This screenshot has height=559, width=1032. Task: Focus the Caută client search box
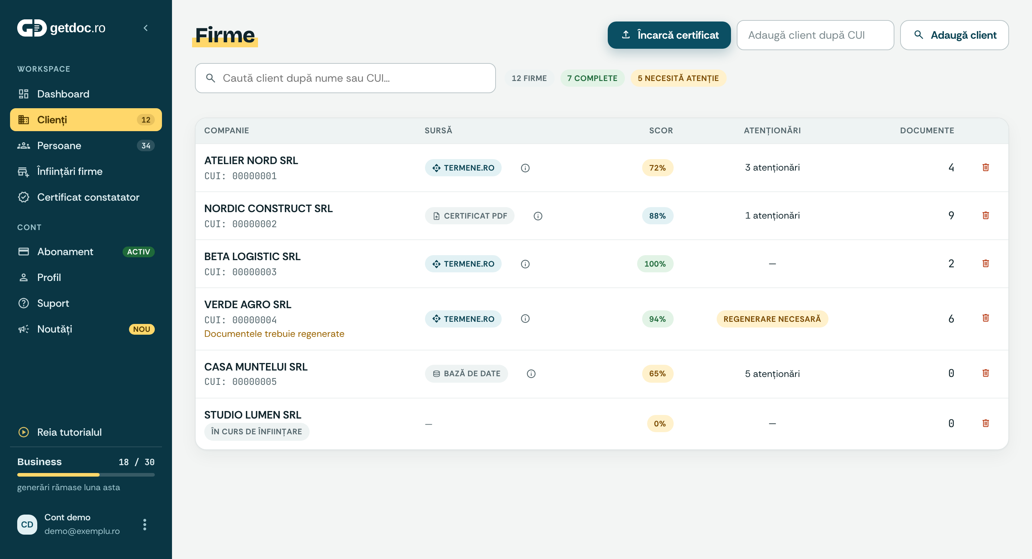pos(345,78)
